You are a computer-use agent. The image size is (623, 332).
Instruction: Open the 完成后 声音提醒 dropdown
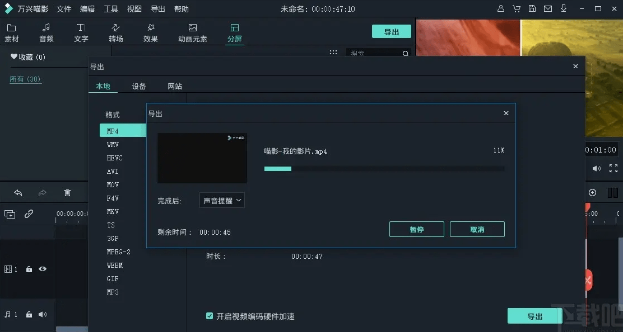pos(222,200)
